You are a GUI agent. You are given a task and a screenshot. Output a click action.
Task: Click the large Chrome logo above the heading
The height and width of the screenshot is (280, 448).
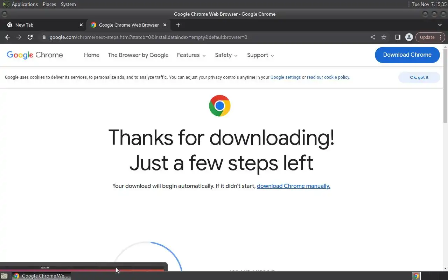click(x=220, y=106)
